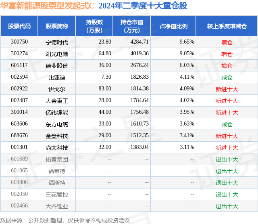The image size is (258, 224).
Task: Click 退出十大 label in the 拓普集团 row
Action: click(227, 159)
